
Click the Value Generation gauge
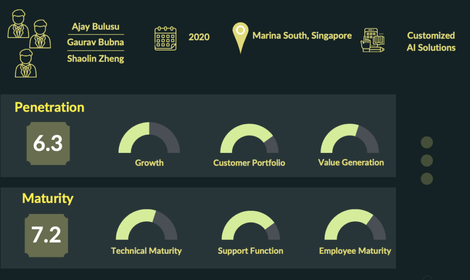[350, 139]
